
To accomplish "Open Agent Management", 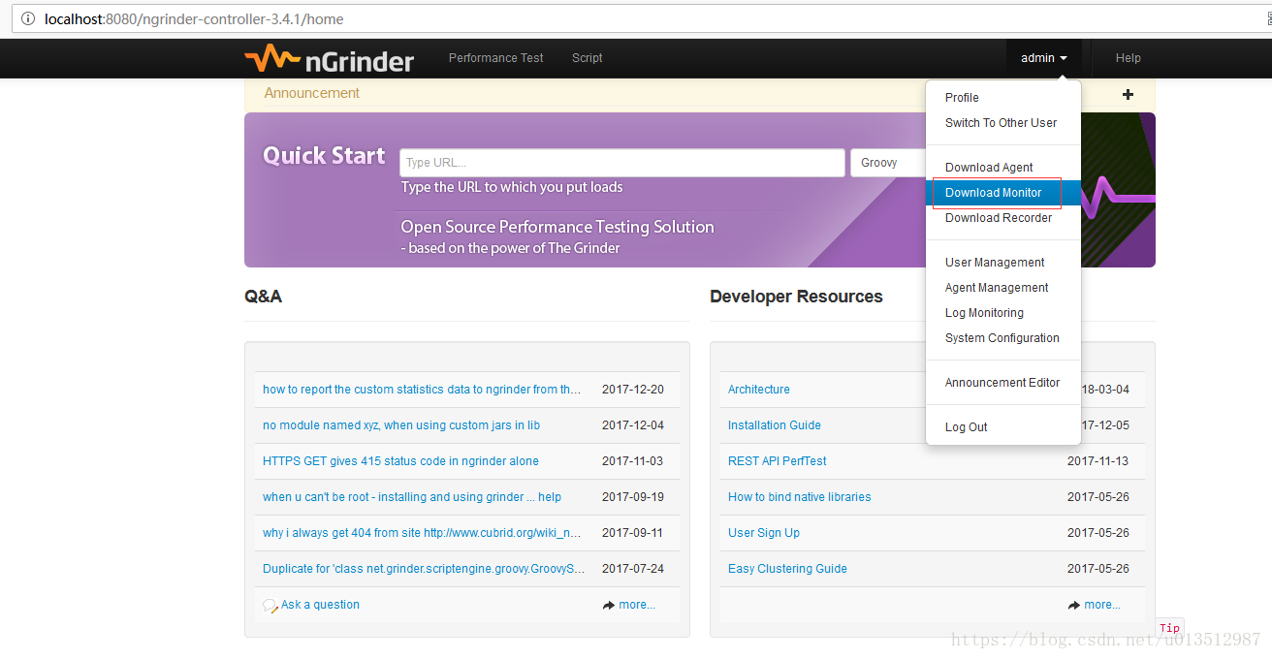I will tap(1003, 288).
